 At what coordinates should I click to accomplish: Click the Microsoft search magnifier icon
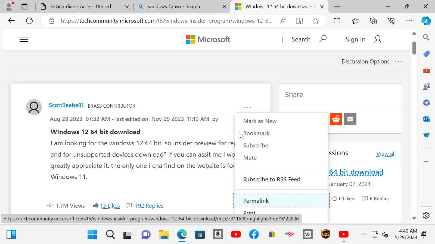coord(323,39)
